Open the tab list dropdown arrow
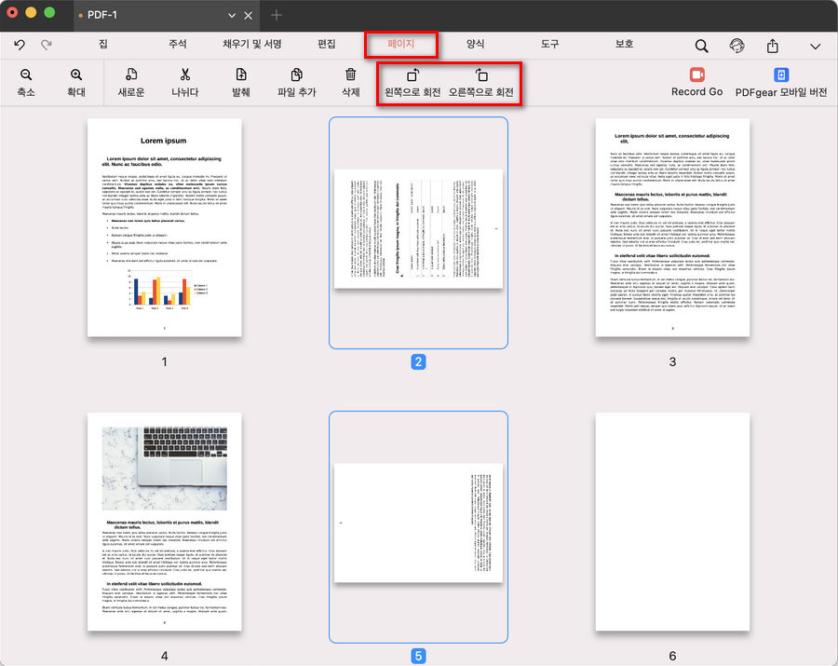838x666 pixels. pyautogui.click(x=232, y=16)
